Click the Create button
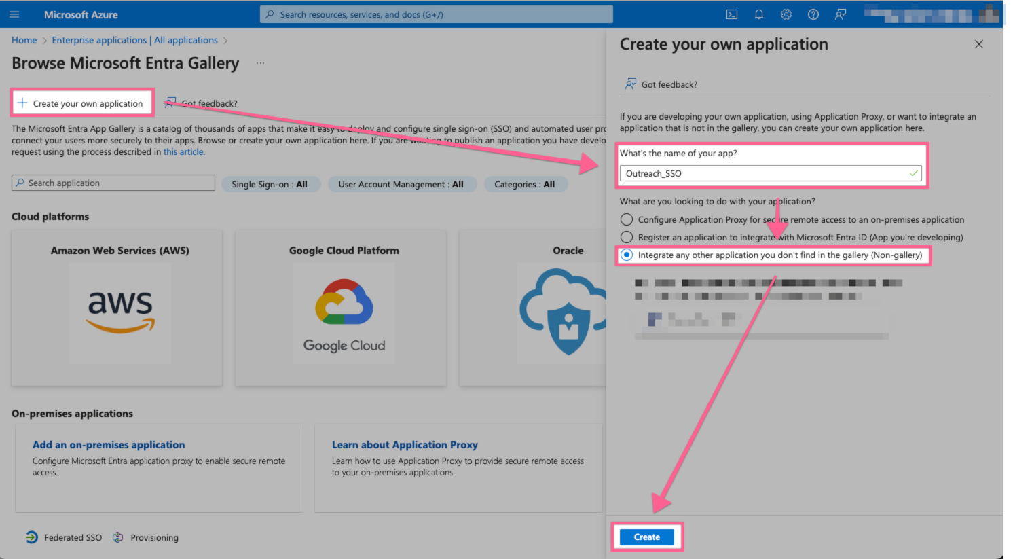 tap(647, 537)
